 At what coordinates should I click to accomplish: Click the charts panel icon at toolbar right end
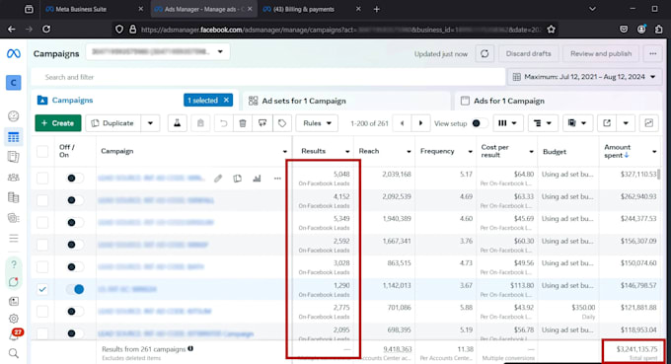pyautogui.click(x=648, y=123)
